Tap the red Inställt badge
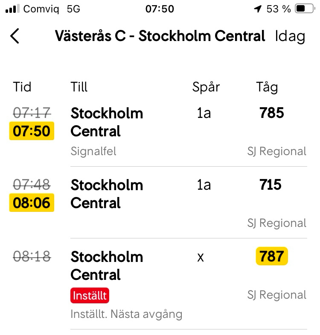This screenshot has height=335, width=320. (90, 295)
